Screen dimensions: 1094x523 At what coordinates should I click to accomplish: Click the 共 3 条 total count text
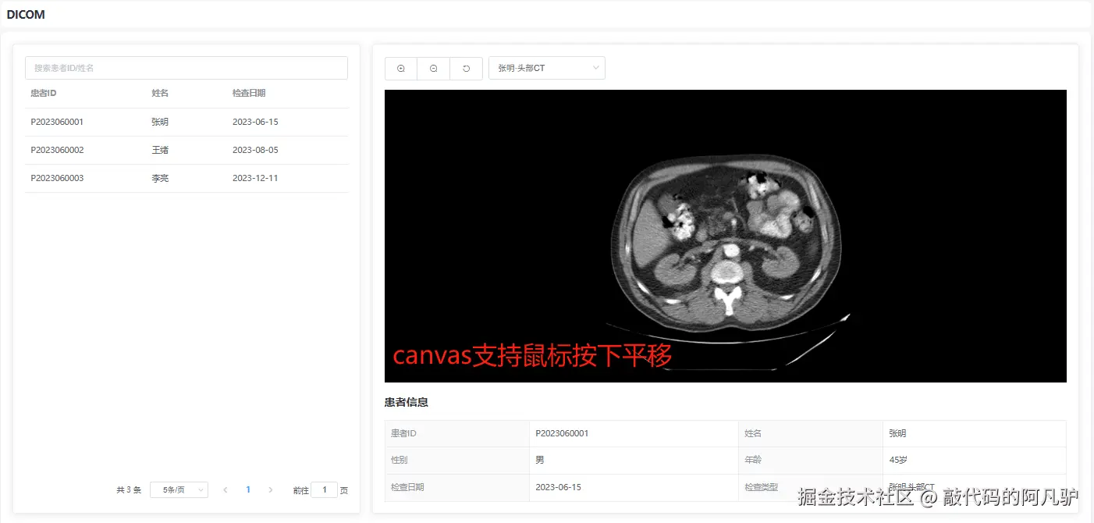point(129,490)
